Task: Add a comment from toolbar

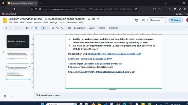Action: 69,28
